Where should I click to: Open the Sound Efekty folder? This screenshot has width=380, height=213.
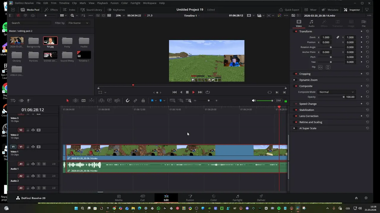[x=67, y=55]
